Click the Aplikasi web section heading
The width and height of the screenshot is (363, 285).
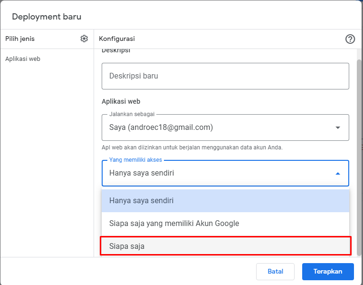pos(121,101)
